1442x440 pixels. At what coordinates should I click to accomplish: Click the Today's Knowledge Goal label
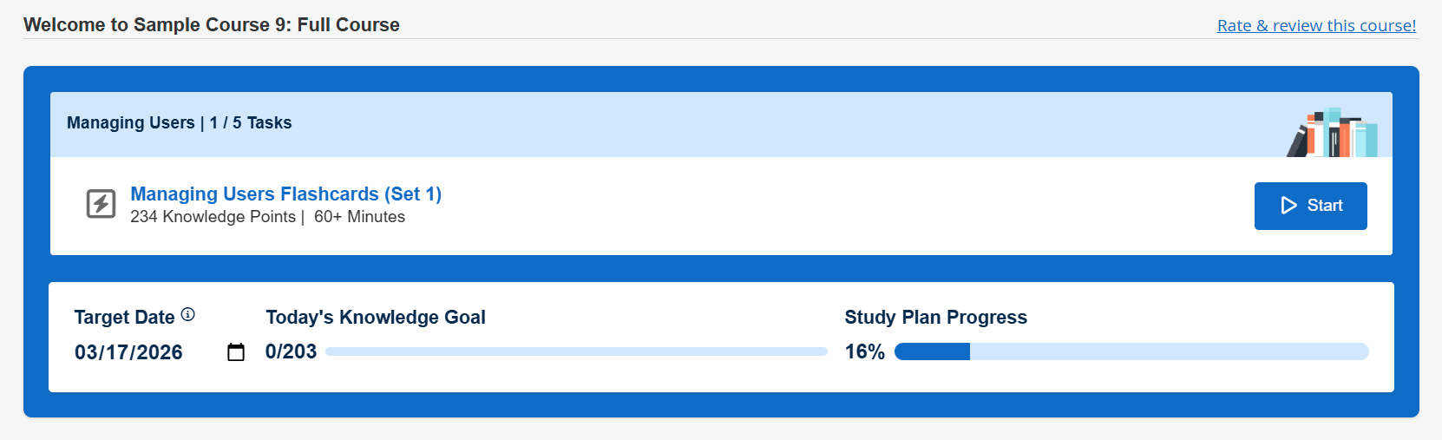(x=375, y=318)
